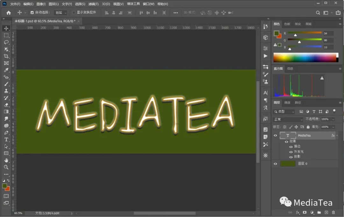This screenshot has height=217, width=344.
Task: Select the Smudge tool
Action: click(6, 119)
